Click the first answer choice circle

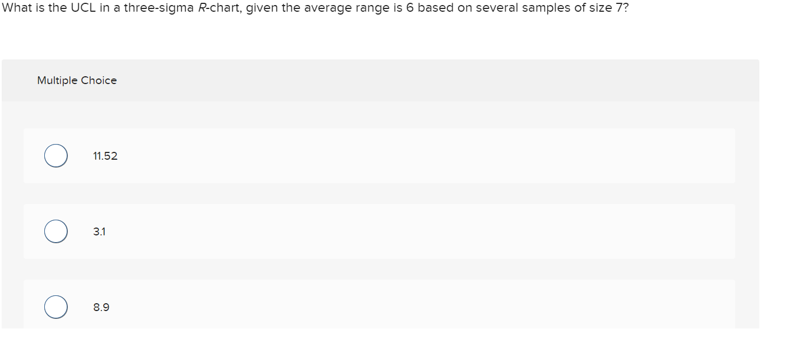pos(56,155)
